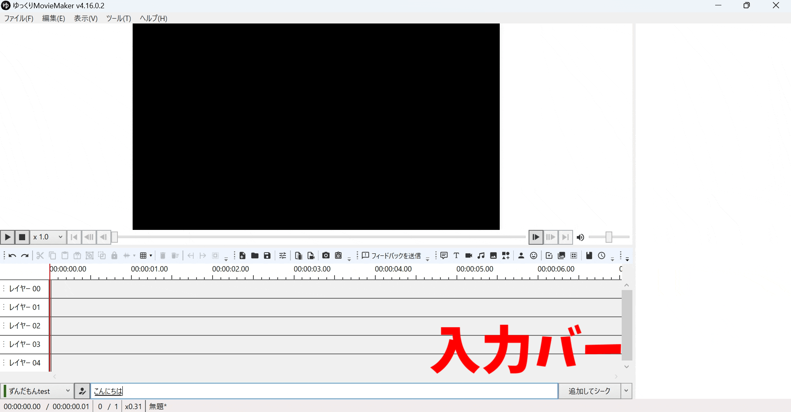Image resolution: width=791 pixels, height=412 pixels.
Task: Open the character edit icon beside ずんだもんtest
Action: click(82, 391)
